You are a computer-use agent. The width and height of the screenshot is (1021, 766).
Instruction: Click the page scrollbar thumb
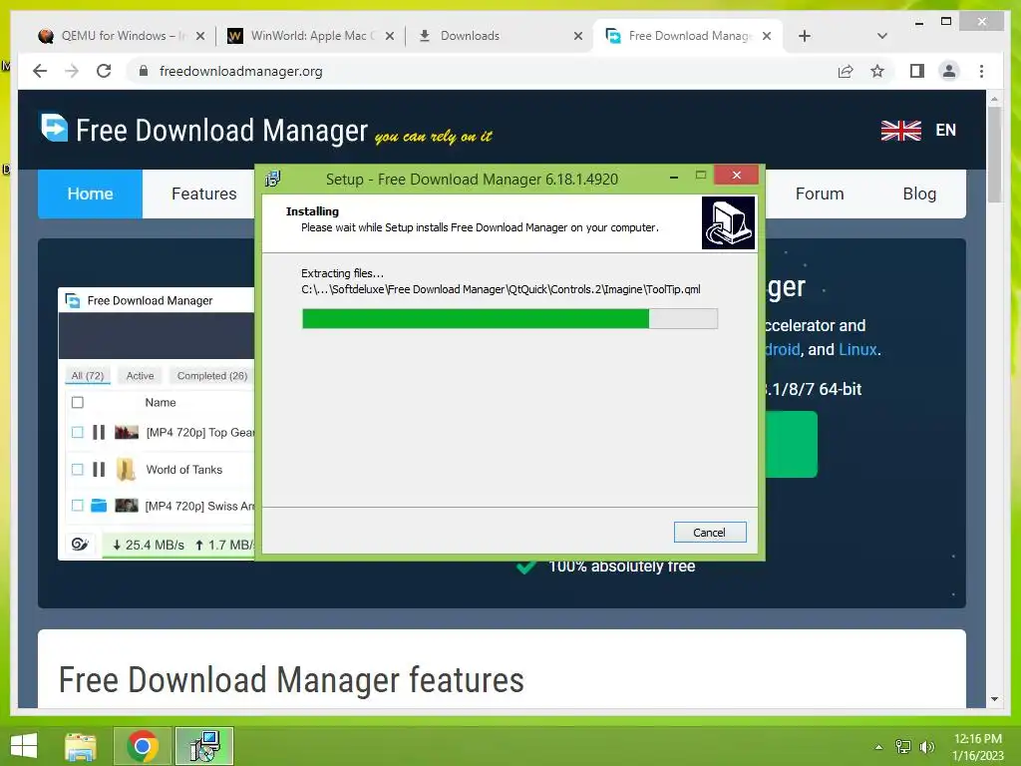coord(994,155)
